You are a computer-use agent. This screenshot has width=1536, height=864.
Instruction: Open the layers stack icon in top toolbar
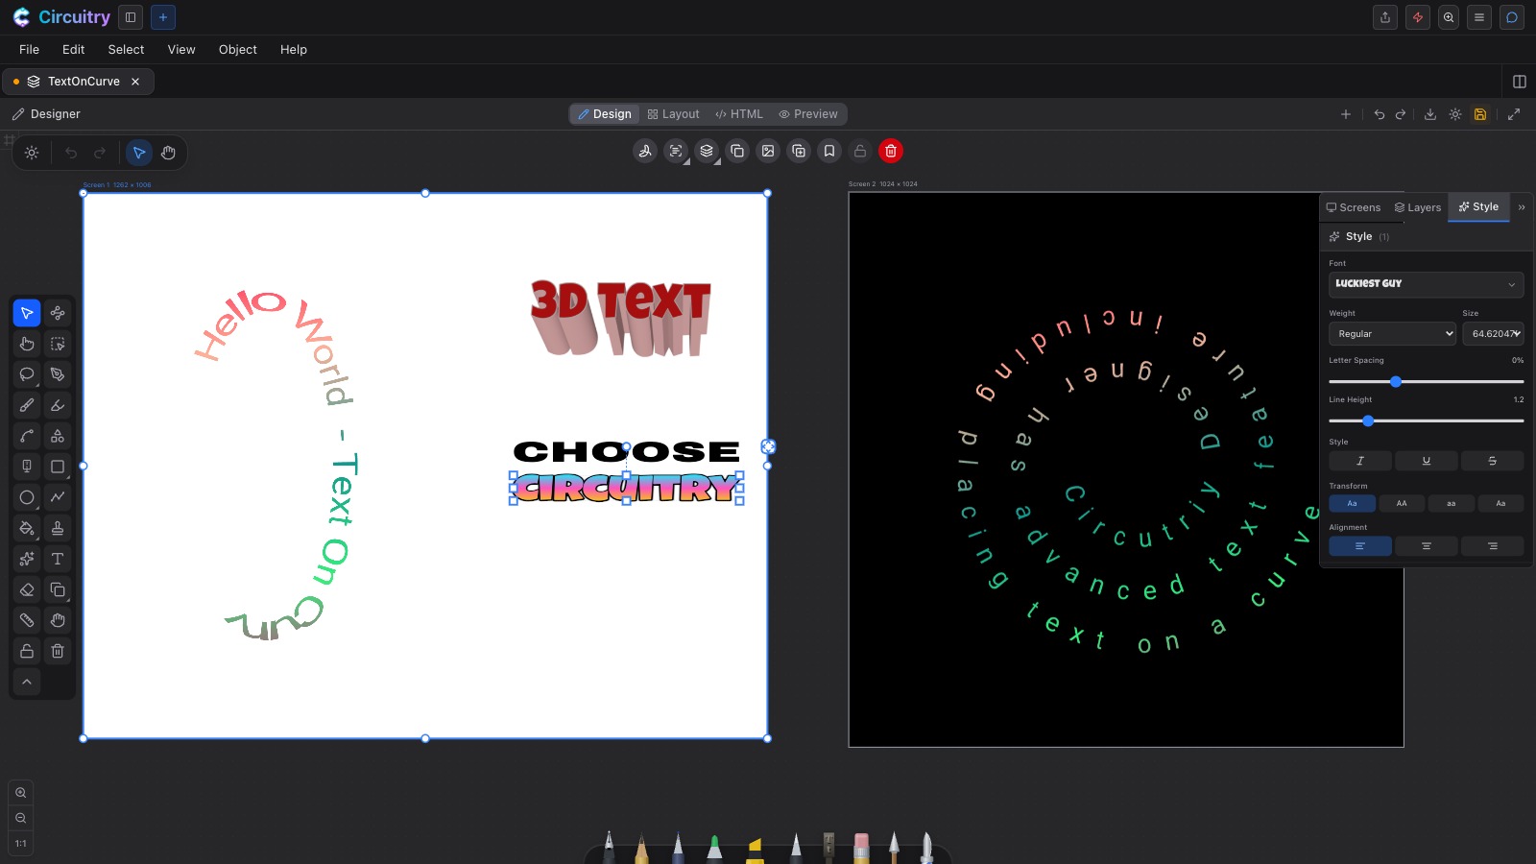707,151
